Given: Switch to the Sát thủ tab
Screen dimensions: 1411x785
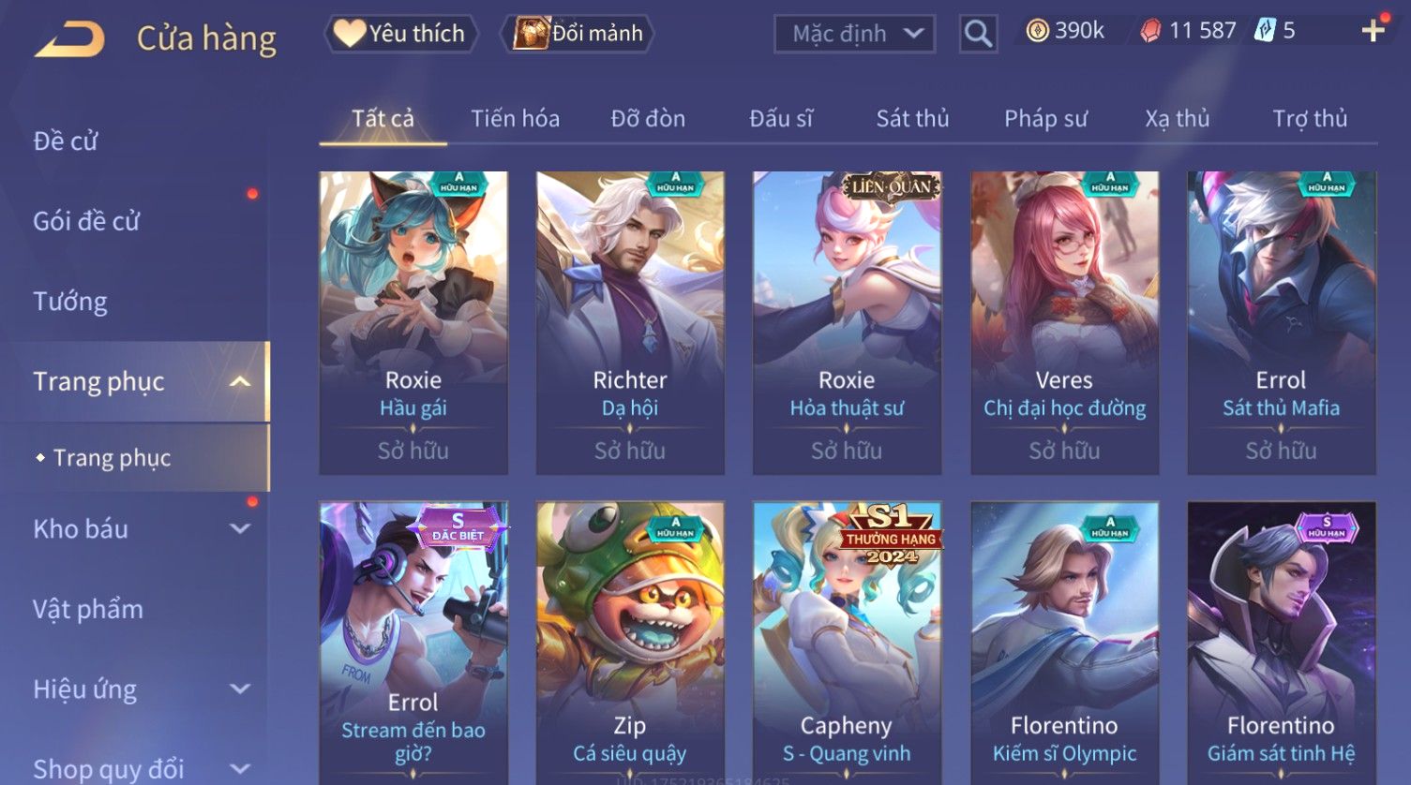Looking at the screenshot, I should pyautogui.click(x=912, y=118).
